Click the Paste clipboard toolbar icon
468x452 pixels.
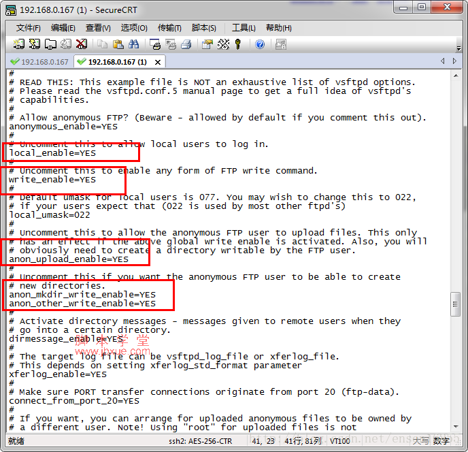(118, 44)
